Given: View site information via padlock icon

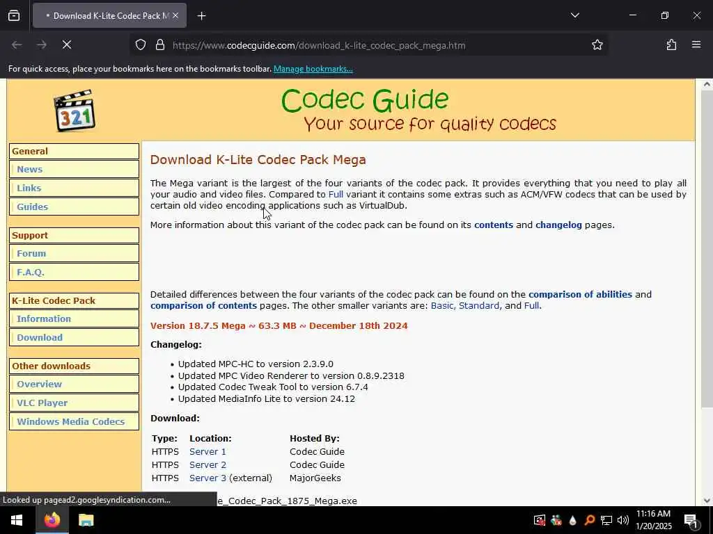Looking at the screenshot, I should pyautogui.click(x=159, y=45).
